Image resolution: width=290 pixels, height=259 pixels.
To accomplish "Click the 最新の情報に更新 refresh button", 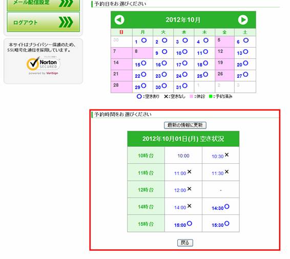I will click(x=185, y=125).
